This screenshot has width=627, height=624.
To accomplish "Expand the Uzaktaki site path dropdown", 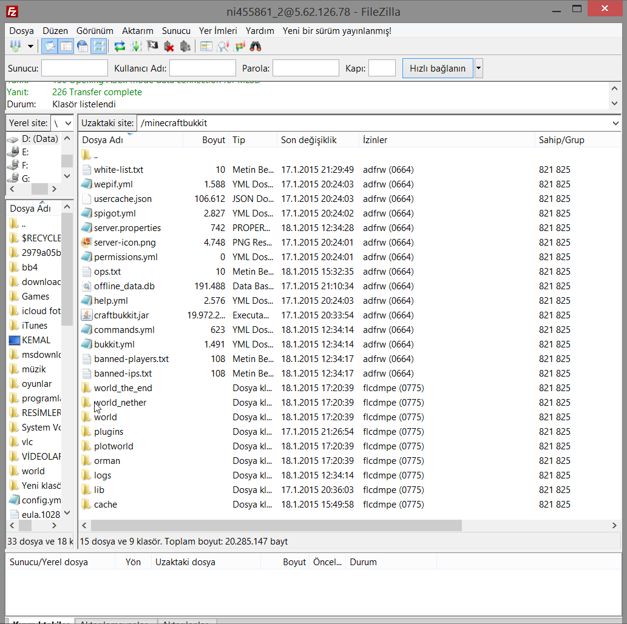I will point(615,123).
